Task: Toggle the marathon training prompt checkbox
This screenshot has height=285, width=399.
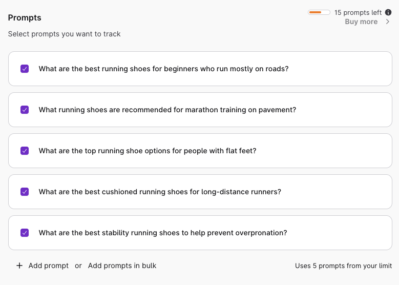Action: 25,110
